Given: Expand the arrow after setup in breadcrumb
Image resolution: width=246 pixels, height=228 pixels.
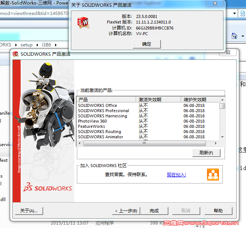Looking at the screenshot, I should [x=37, y=45].
